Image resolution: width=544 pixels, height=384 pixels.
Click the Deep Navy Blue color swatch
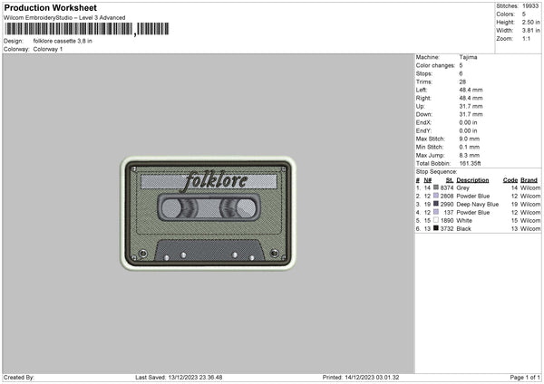pyautogui.click(x=436, y=204)
